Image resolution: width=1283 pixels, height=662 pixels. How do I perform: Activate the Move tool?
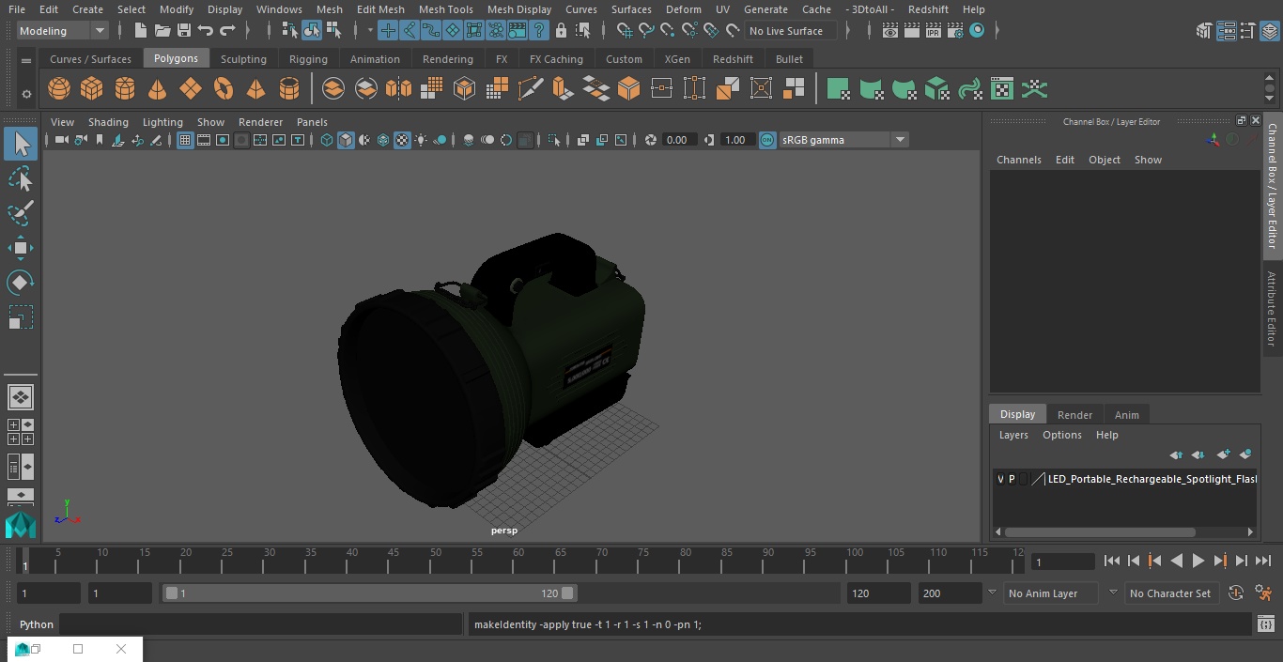point(21,248)
